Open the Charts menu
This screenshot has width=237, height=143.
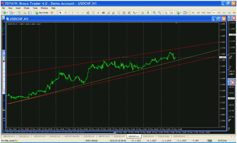(27, 8)
